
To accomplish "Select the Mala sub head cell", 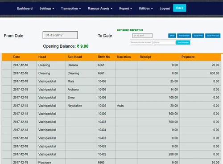I will pyautogui.click(x=81, y=81).
